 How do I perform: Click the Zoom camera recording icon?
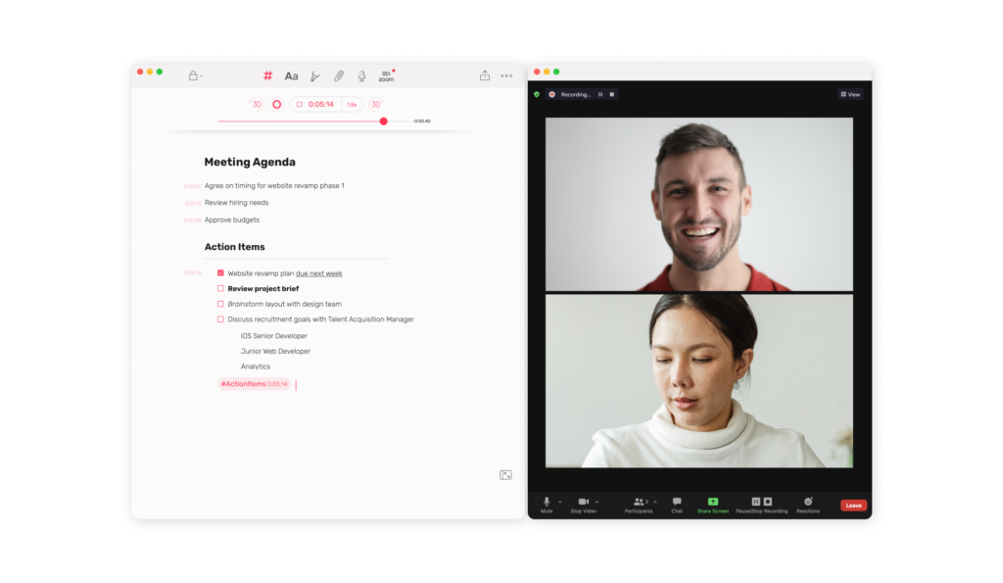click(386, 75)
